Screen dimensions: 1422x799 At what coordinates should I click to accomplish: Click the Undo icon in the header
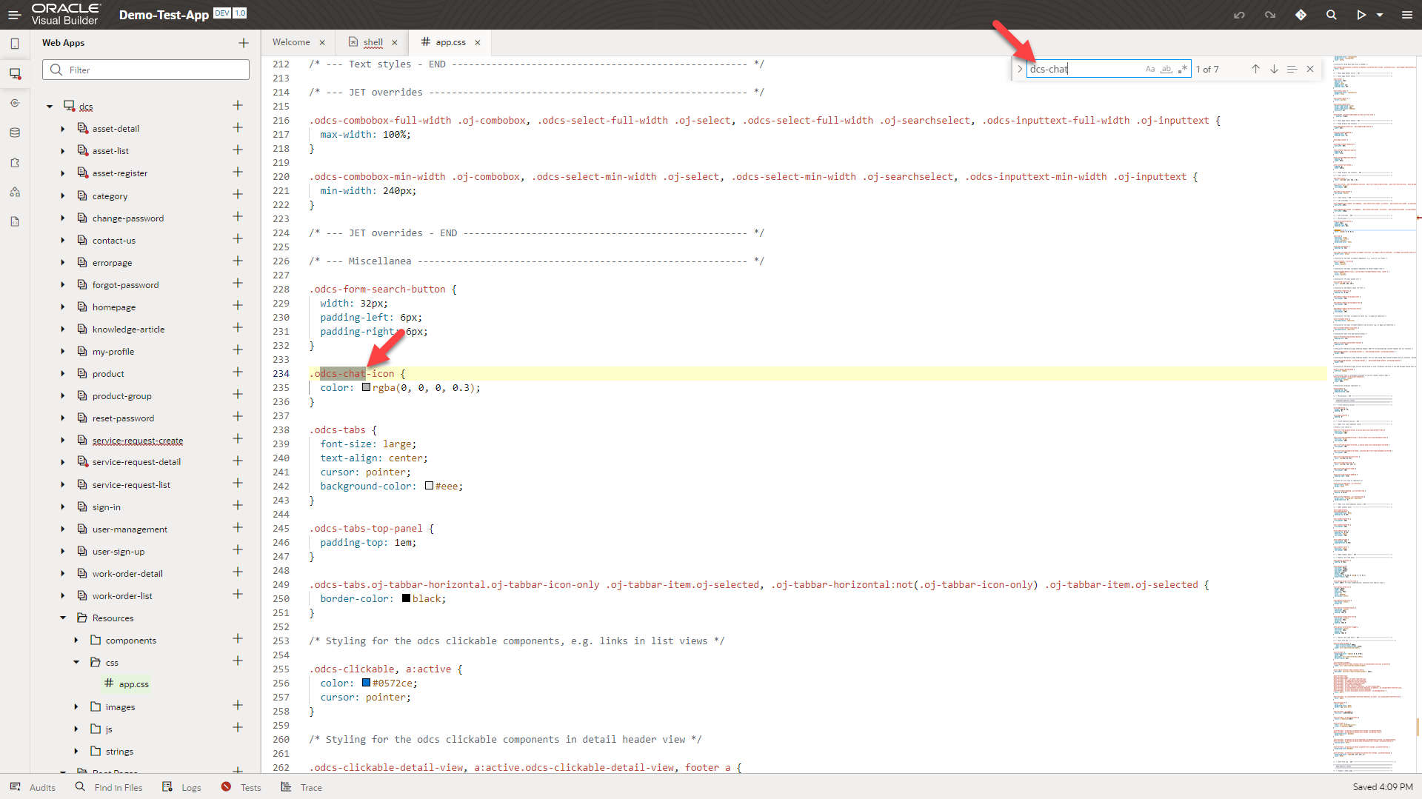(1239, 15)
